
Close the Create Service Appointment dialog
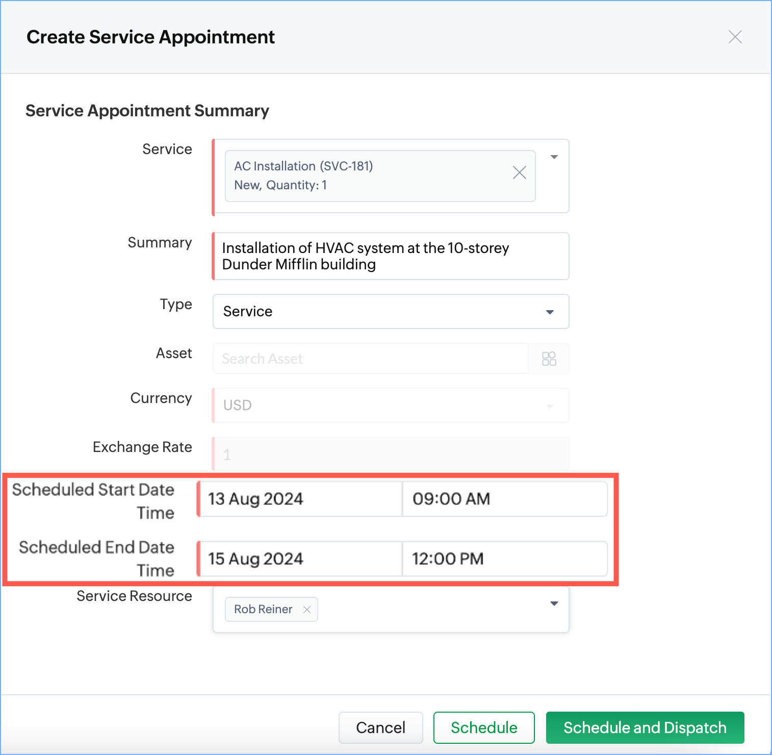(735, 37)
